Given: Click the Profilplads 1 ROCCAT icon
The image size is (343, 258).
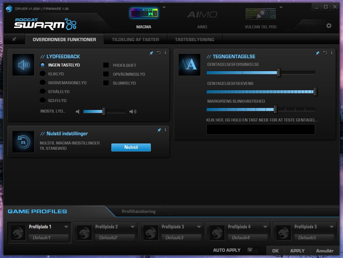Looking at the screenshot, I should 18,233.
